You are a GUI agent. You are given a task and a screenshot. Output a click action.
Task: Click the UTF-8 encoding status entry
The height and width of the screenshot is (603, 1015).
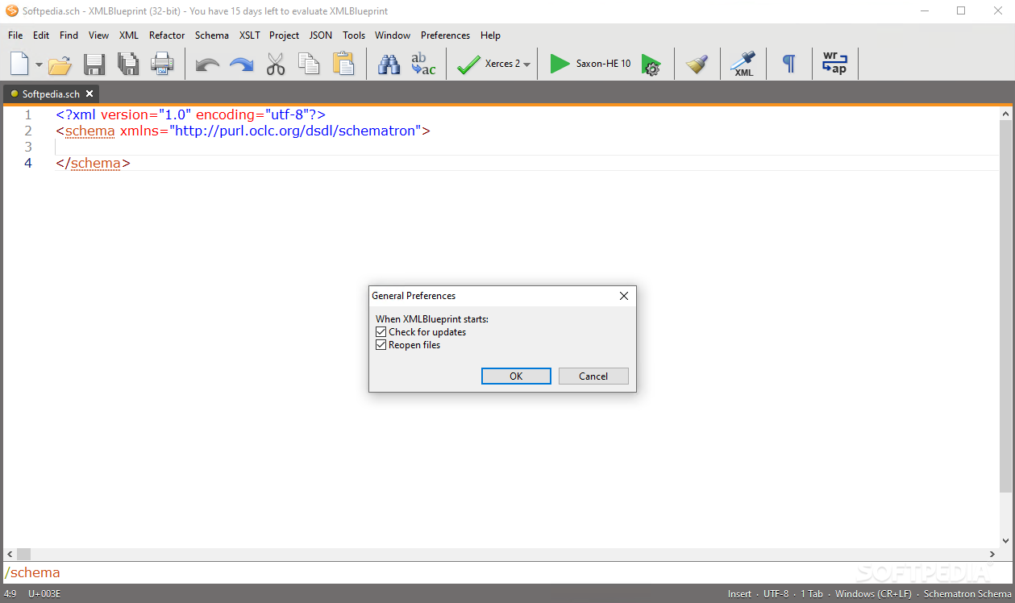776,594
